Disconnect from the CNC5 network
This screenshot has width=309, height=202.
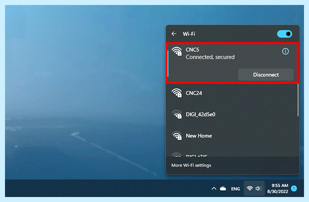click(266, 75)
